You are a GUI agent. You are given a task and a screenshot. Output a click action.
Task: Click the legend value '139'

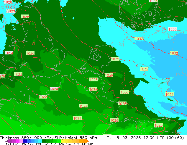tap(76, 144)
